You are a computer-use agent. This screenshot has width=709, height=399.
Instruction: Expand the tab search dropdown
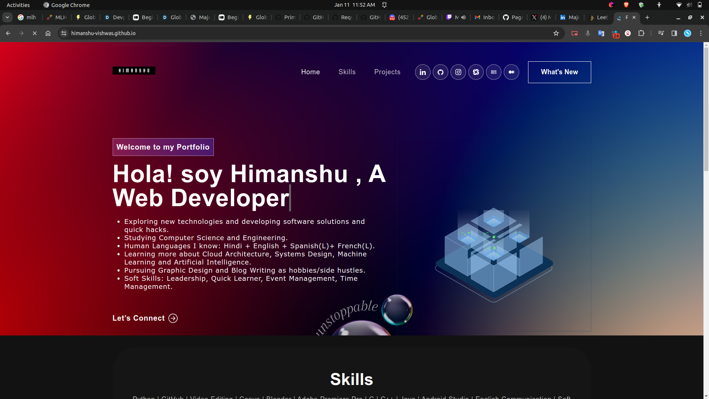(x=7, y=17)
